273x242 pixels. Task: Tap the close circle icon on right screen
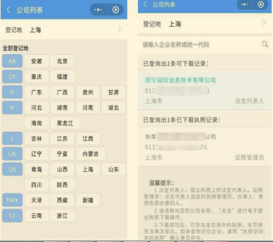261,4
